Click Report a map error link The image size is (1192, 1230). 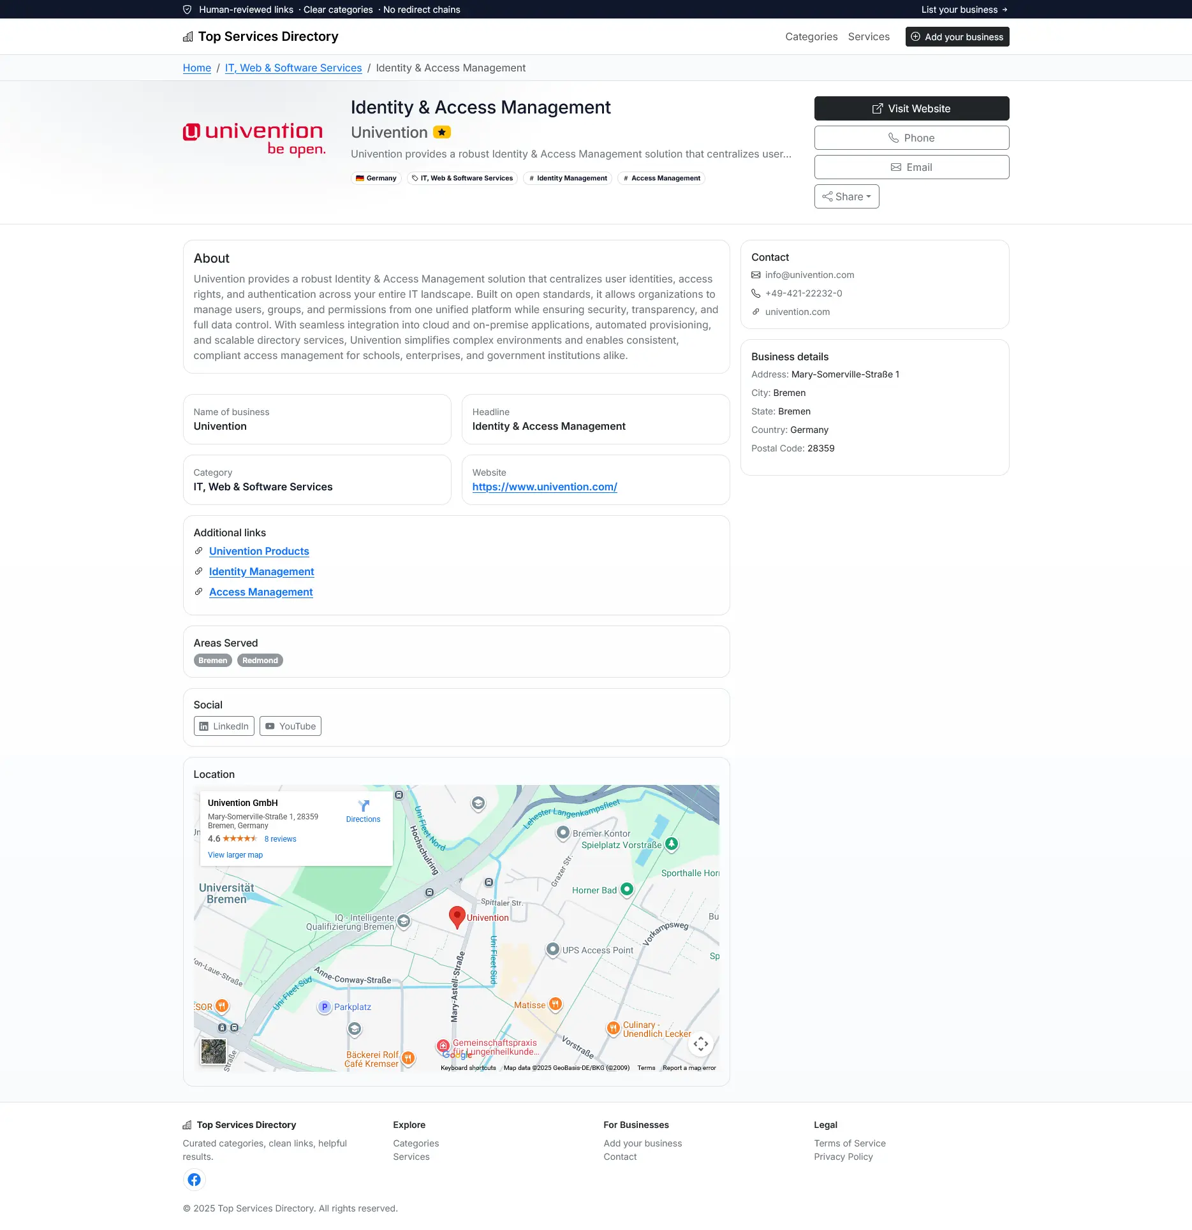pyautogui.click(x=689, y=1068)
